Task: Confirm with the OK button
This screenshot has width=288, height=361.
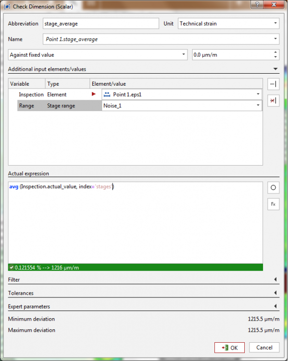Action: (x=229, y=348)
